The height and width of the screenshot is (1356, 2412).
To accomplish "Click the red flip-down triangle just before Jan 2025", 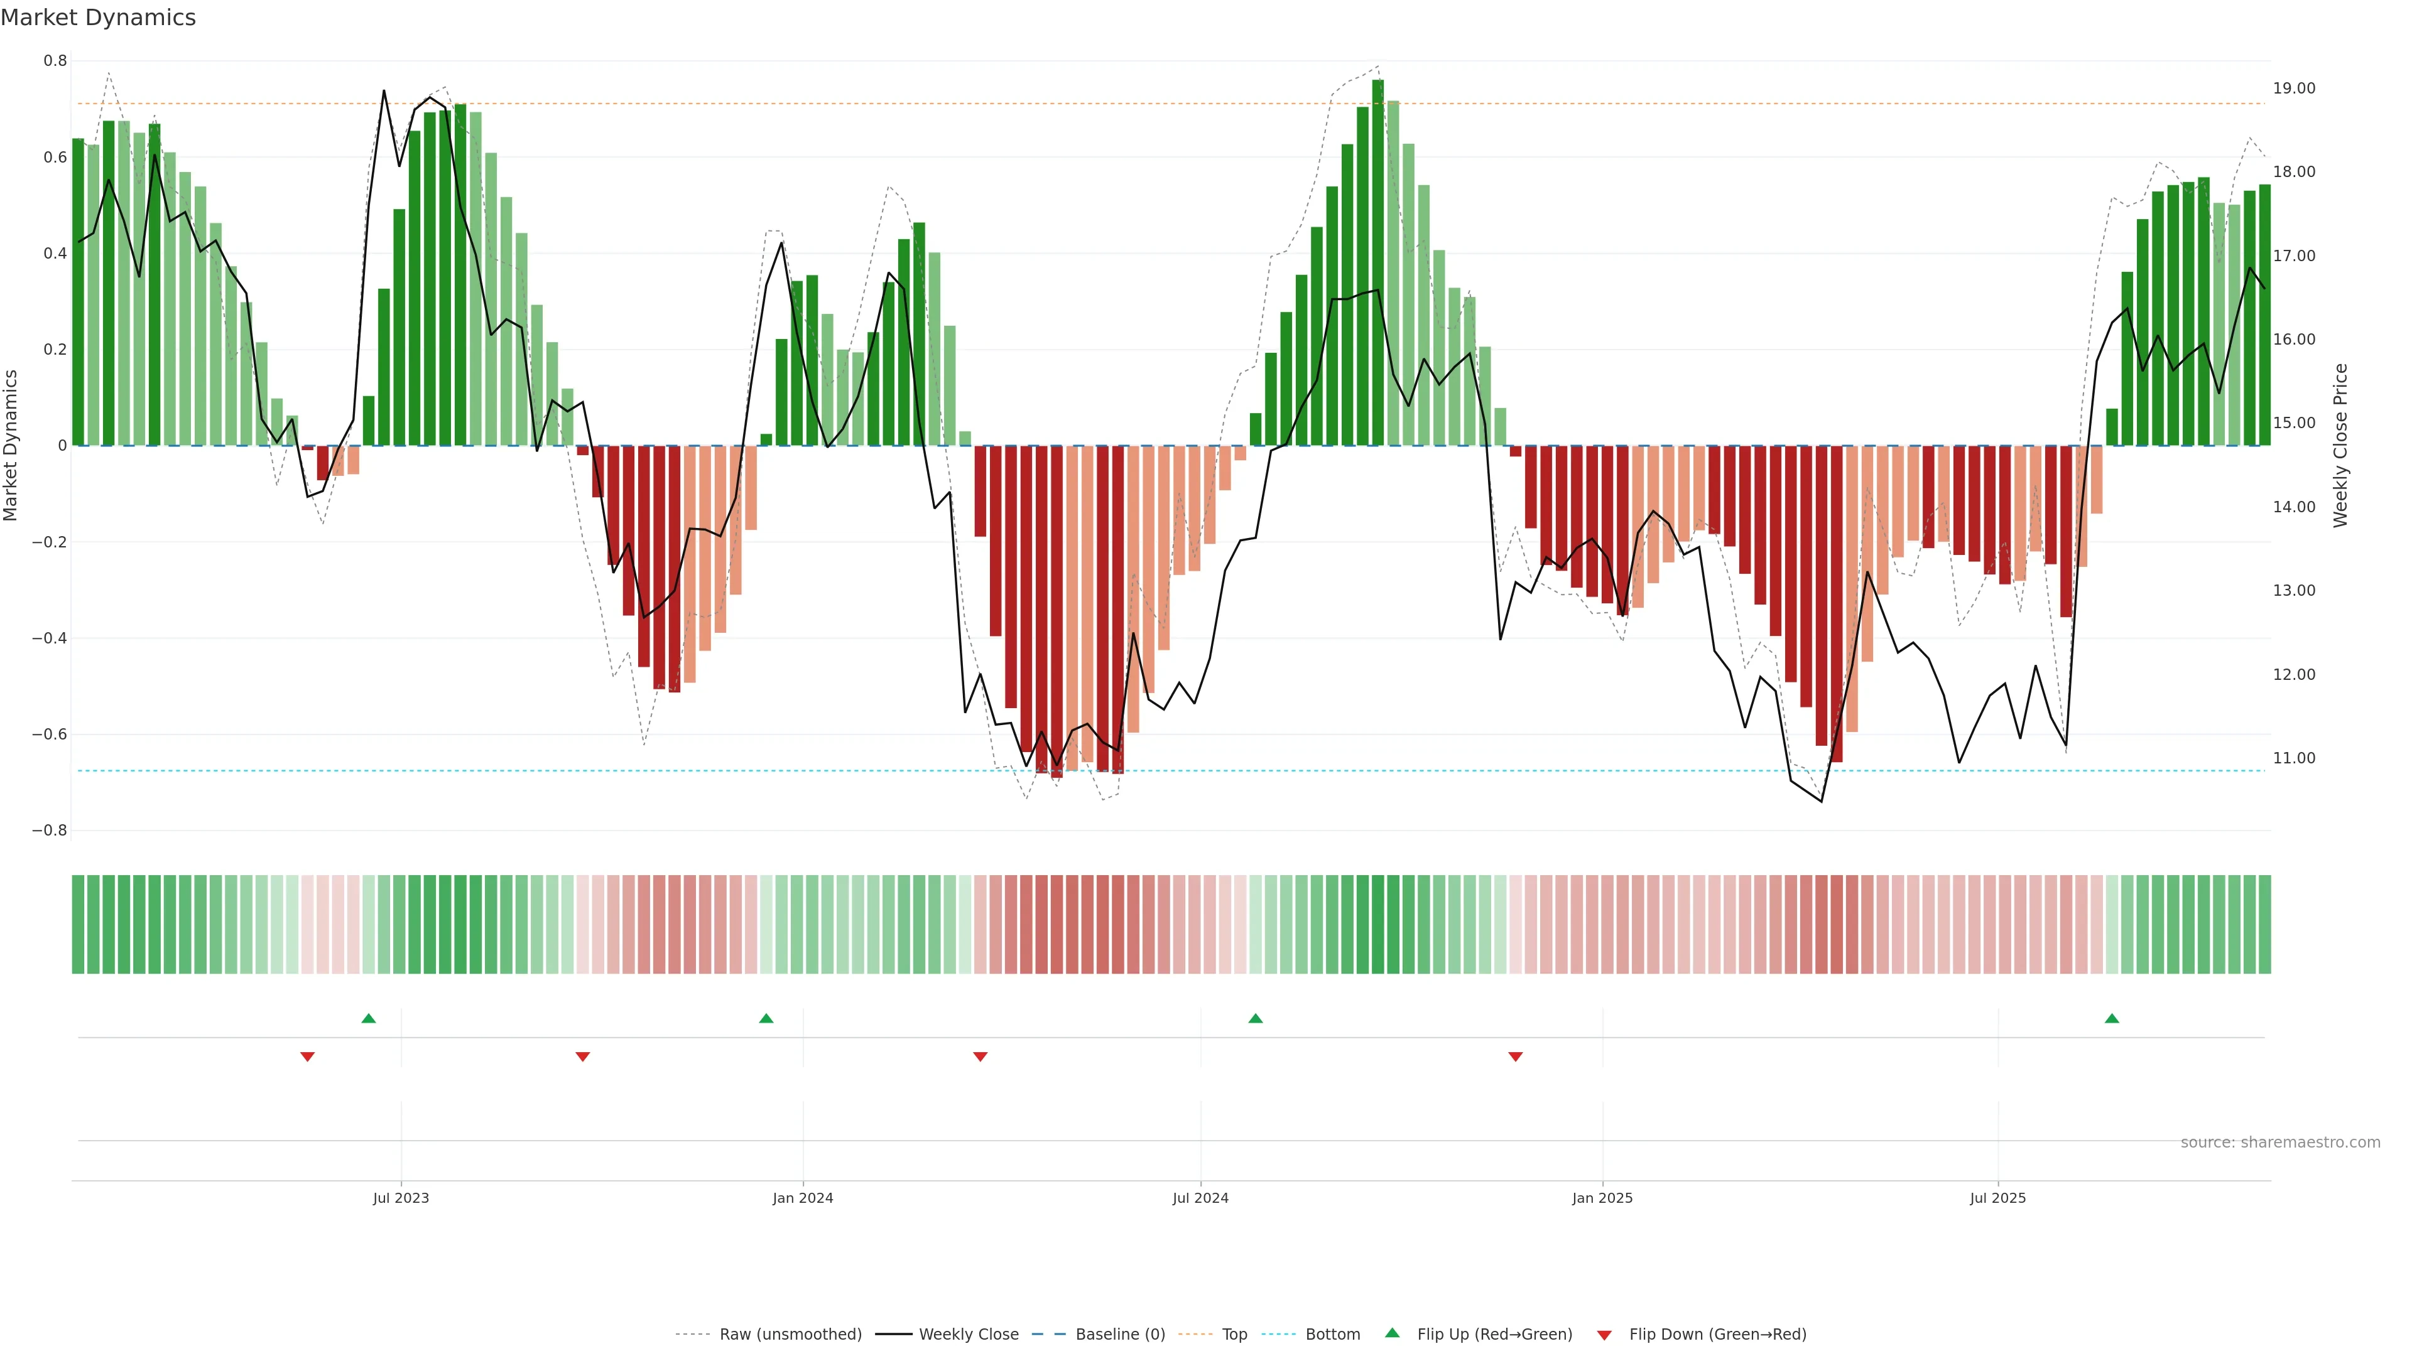I will pos(1515,1057).
